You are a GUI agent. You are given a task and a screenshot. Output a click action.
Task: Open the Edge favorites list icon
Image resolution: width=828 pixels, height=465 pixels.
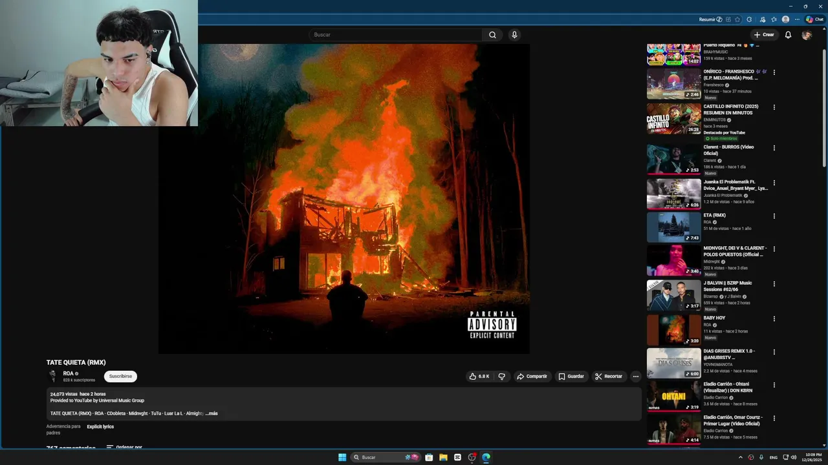click(774, 19)
